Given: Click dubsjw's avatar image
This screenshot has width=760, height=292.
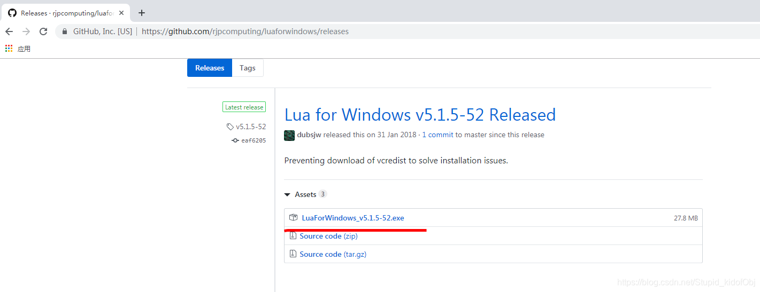Looking at the screenshot, I should tap(289, 135).
